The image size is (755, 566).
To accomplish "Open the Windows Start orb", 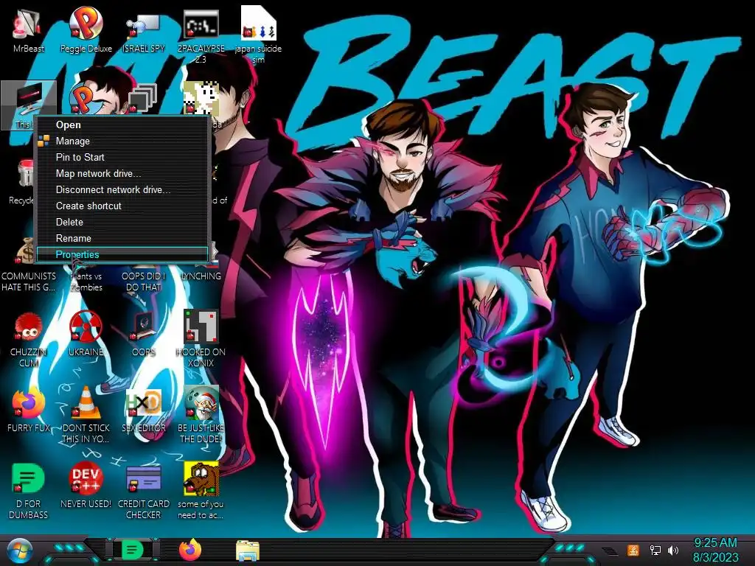I will coord(20,551).
